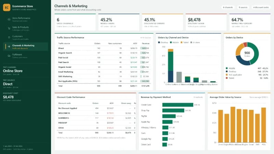Click the Organic Social row
The width and height of the screenshot is (274, 154).
[104, 67]
